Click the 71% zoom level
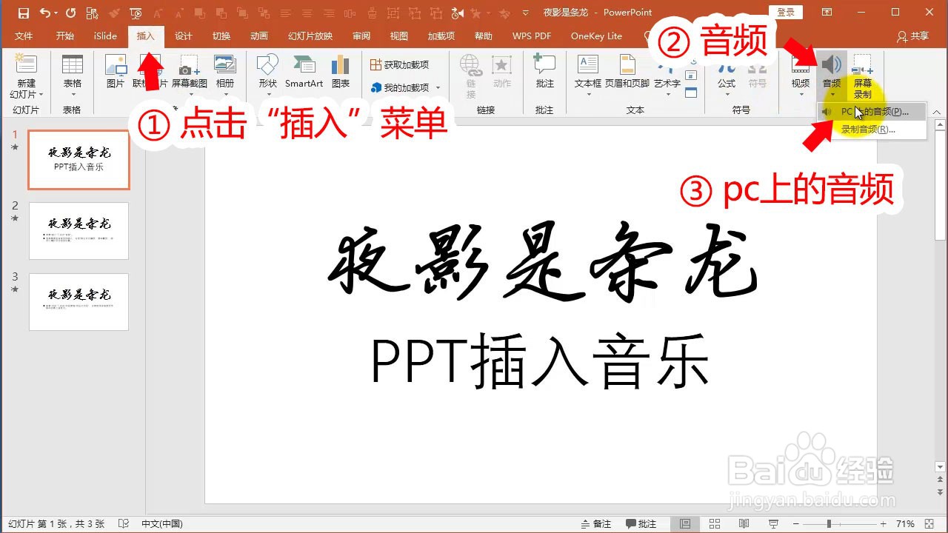948x533 pixels. (905, 524)
